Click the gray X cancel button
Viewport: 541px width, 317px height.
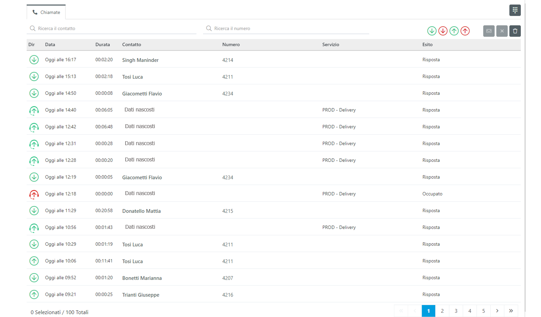tap(502, 31)
